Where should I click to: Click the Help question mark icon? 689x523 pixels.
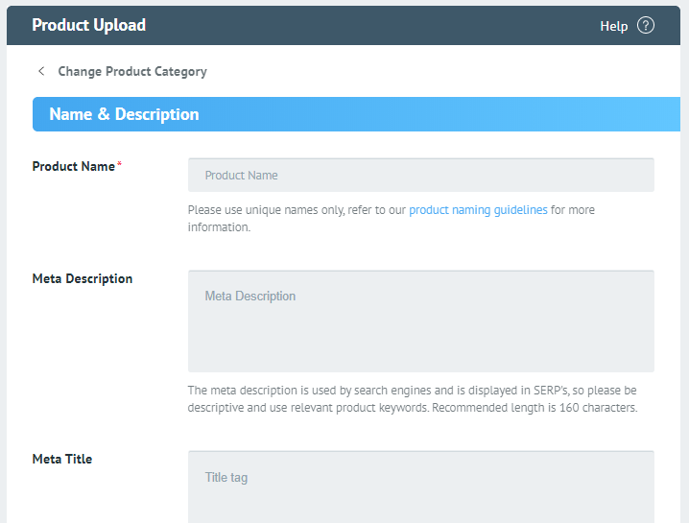click(646, 26)
